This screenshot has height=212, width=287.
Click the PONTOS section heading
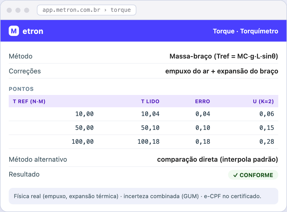[x=21, y=89]
